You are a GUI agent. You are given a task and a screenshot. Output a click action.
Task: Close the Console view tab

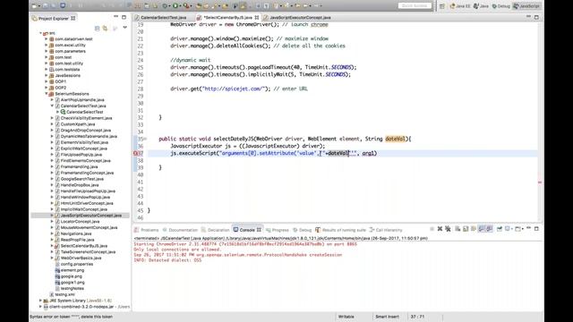(x=259, y=230)
